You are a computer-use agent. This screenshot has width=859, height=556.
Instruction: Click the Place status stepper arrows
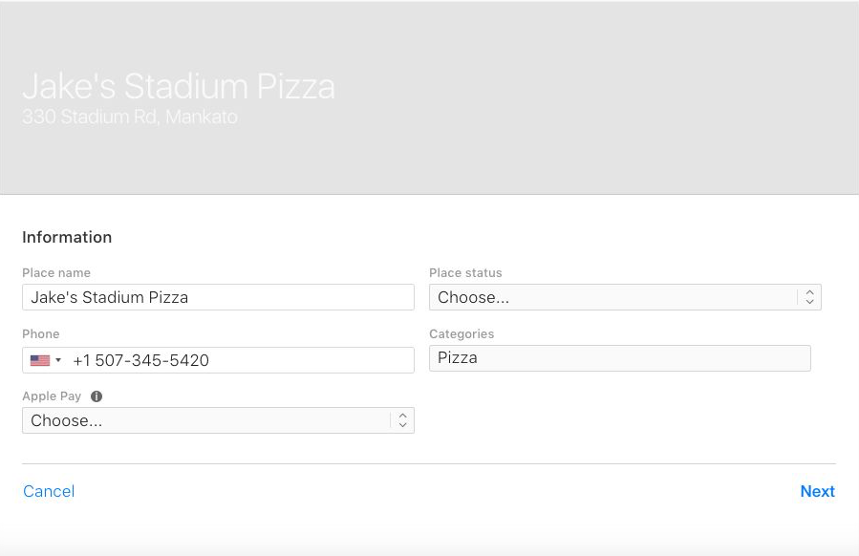(809, 297)
